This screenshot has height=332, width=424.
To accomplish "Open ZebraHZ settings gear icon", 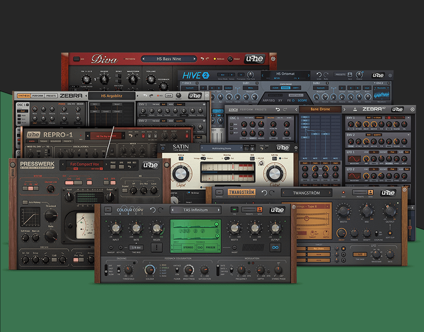I will click(x=412, y=109).
